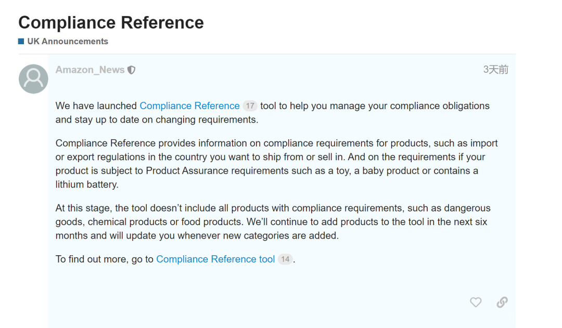The height and width of the screenshot is (328, 562).
Task: Open the Compliance Reference tool link
Action: (215, 259)
